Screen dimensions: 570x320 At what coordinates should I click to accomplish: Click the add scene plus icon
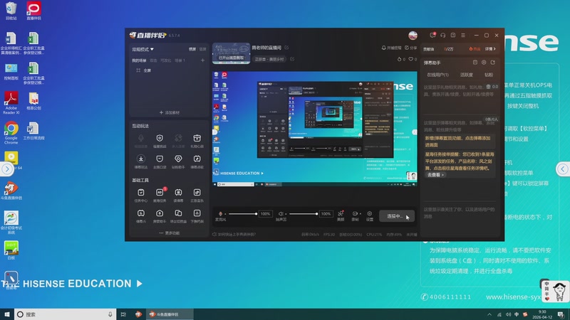point(202,60)
